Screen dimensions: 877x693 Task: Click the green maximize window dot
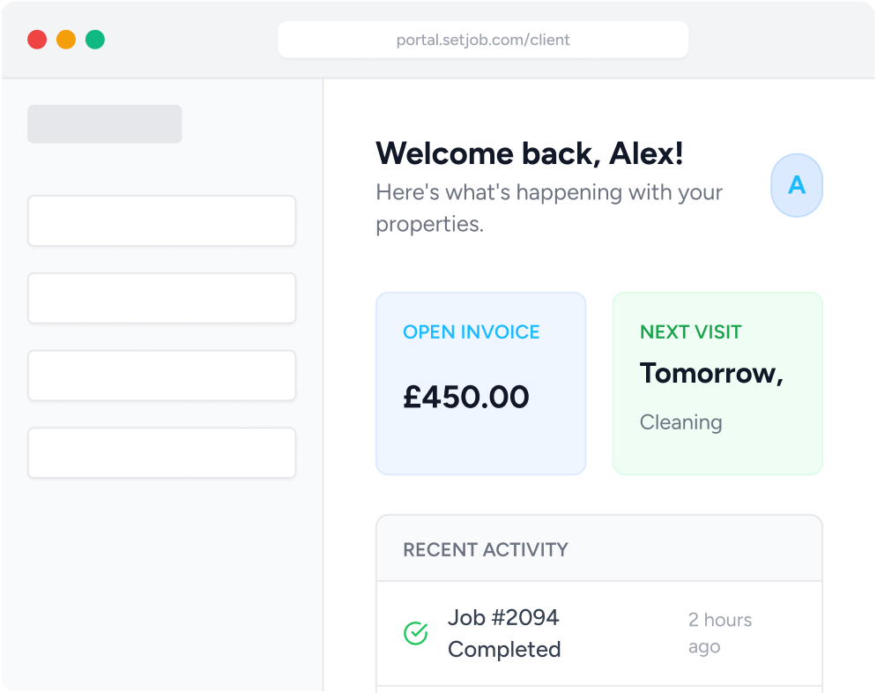coord(95,40)
